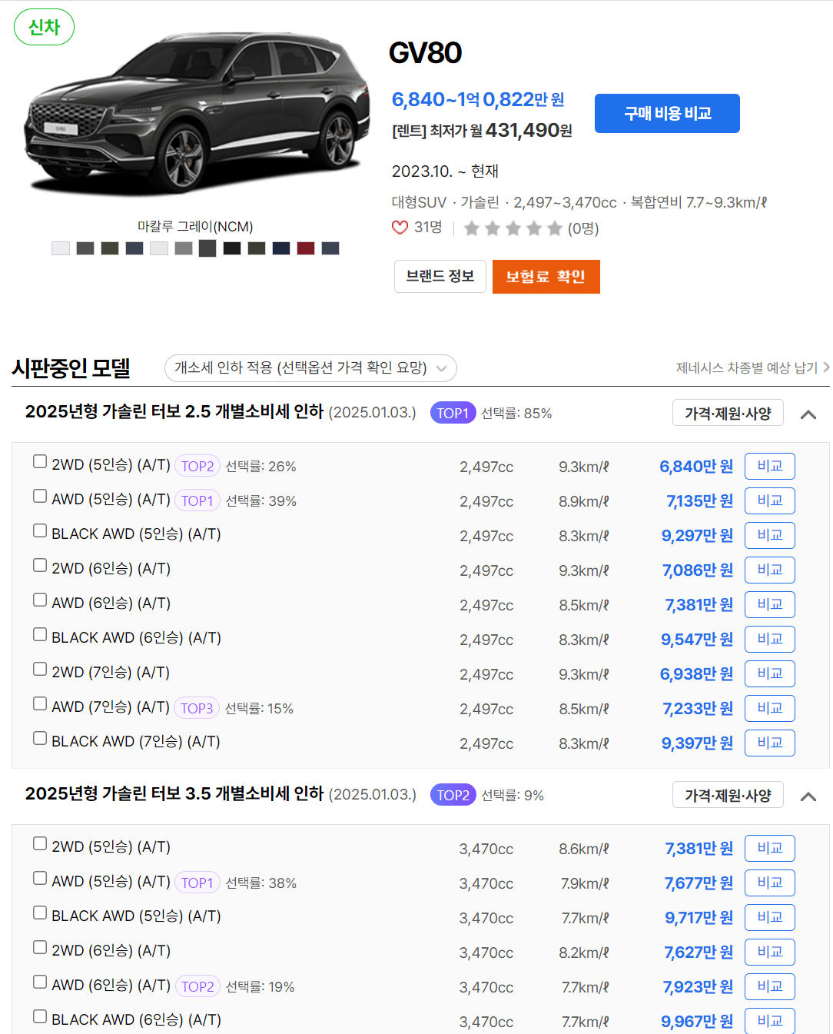Click the TOP1 badge of 2.5 터보 trim

tap(453, 413)
